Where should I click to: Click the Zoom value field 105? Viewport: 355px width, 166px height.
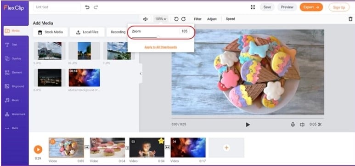(184, 31)
